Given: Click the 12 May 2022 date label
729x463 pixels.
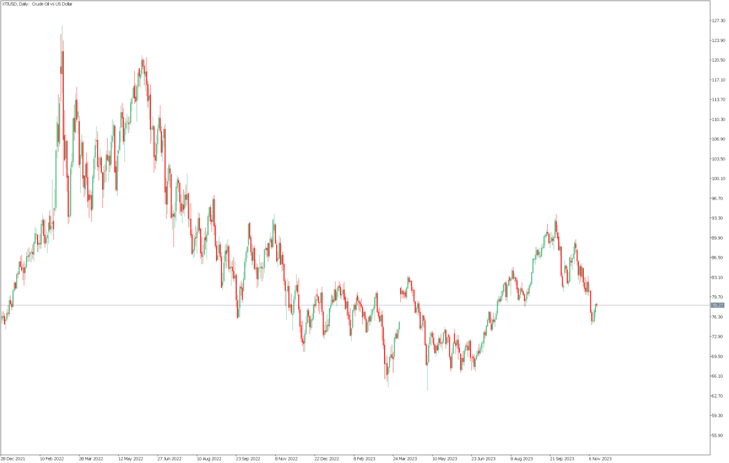Looking at the screenshot, I should (131, 459).
